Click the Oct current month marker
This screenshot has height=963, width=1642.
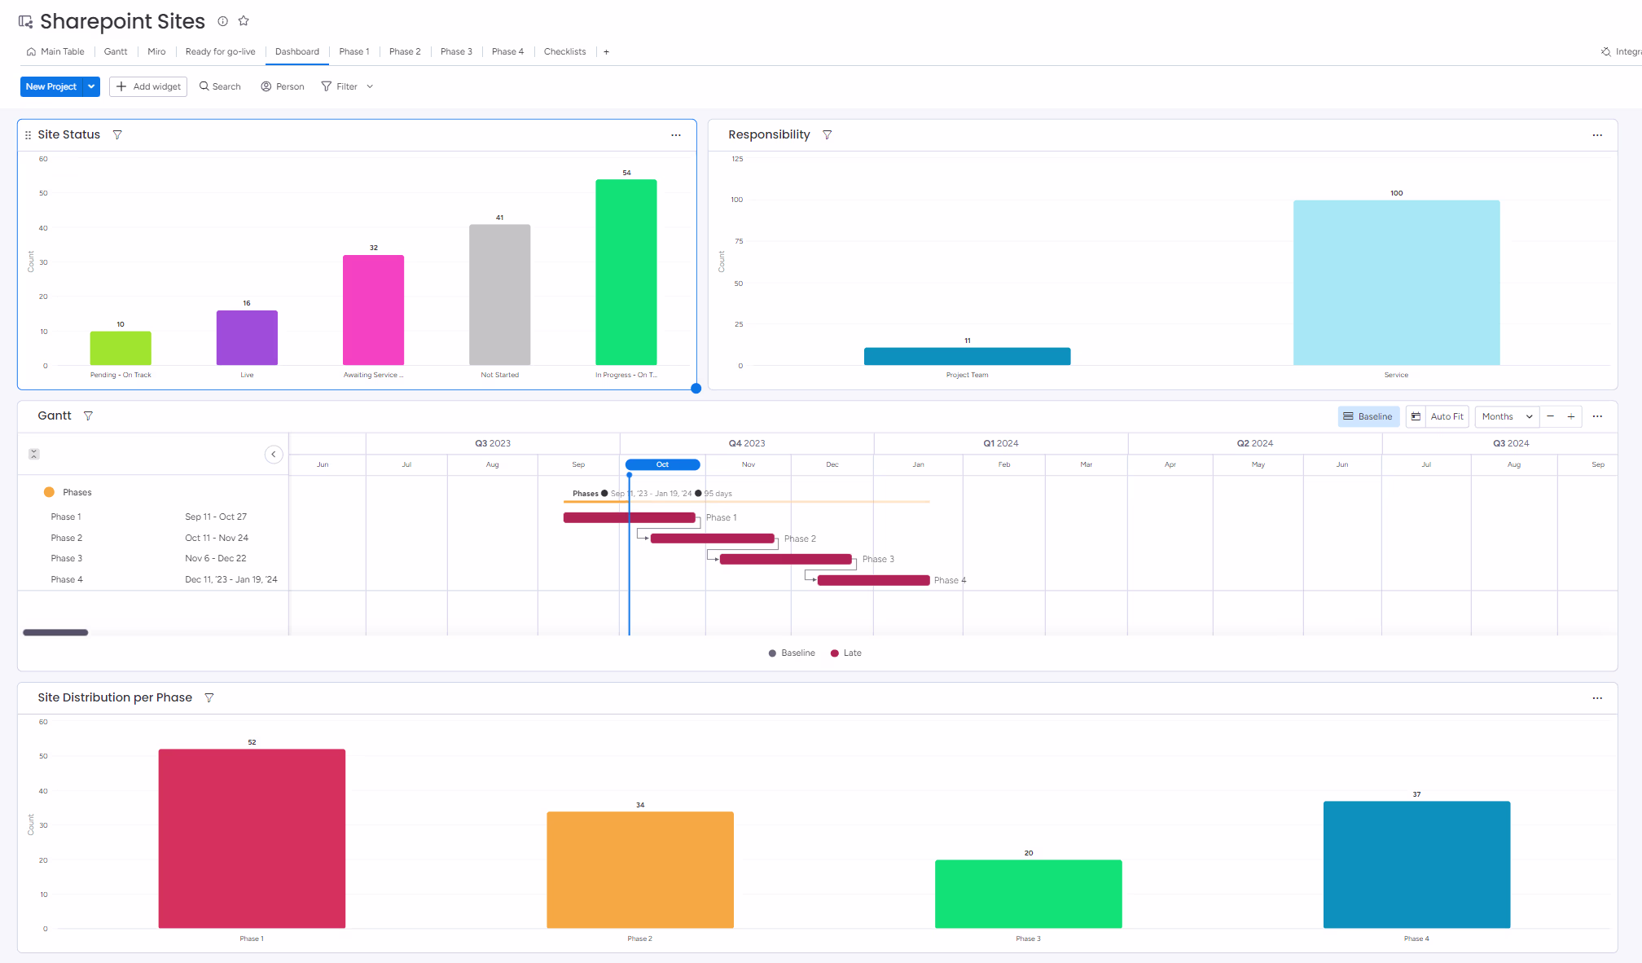pos(662,464)
